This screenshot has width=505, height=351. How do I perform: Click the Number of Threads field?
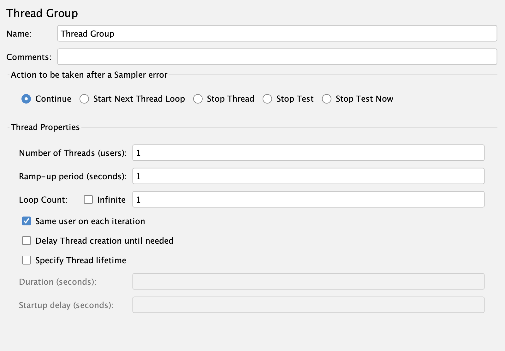[308, 153]
